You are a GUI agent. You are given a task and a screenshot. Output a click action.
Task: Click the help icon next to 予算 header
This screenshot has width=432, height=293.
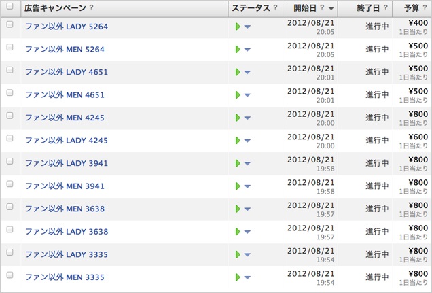tap(425, 8)
